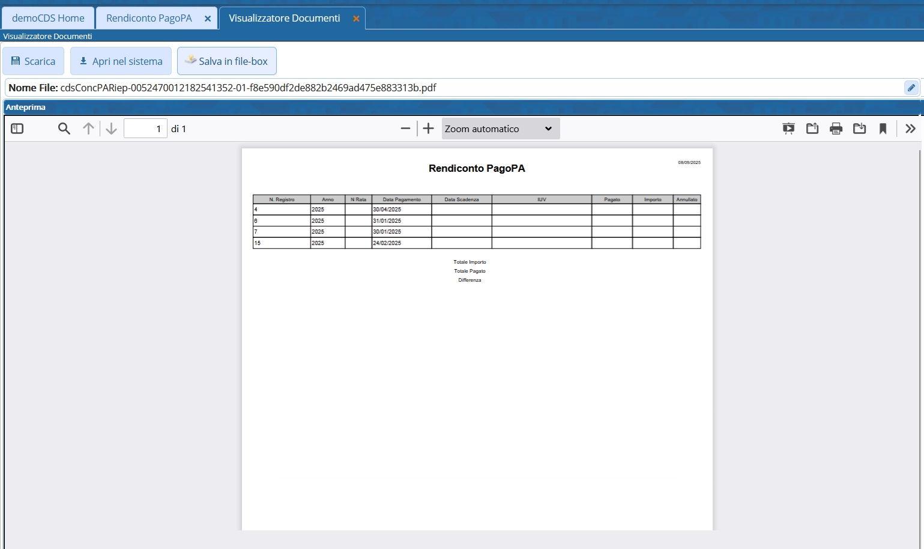
Task: Expand the PDF tools double-chevron menu
Action: [910, 129]
